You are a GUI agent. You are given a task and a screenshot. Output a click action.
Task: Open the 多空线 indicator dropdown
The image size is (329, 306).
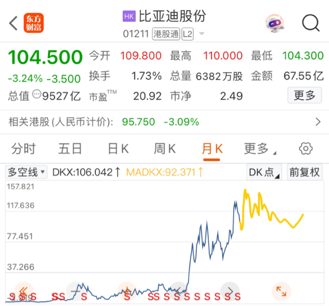tap(26, 172)
